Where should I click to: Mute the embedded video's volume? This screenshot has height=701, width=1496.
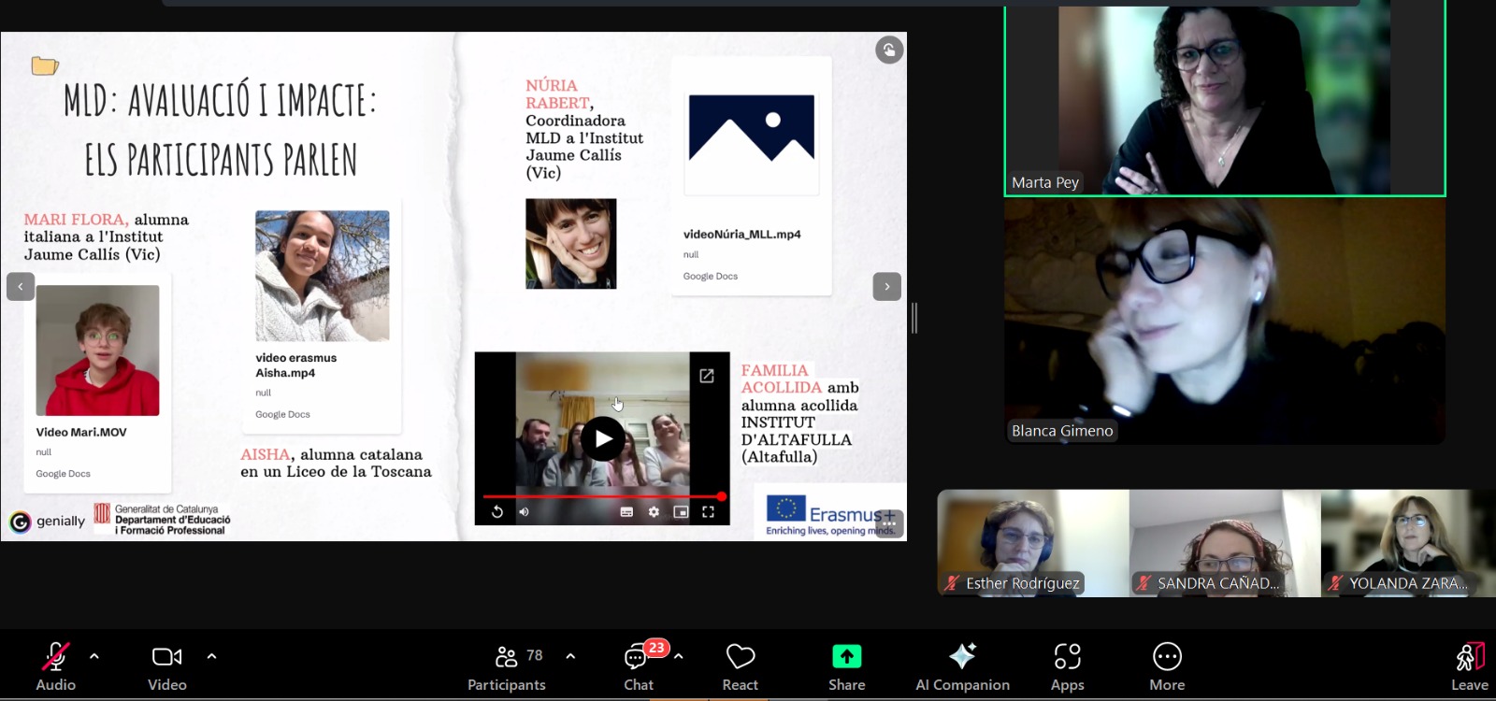(x=524, y=511)
